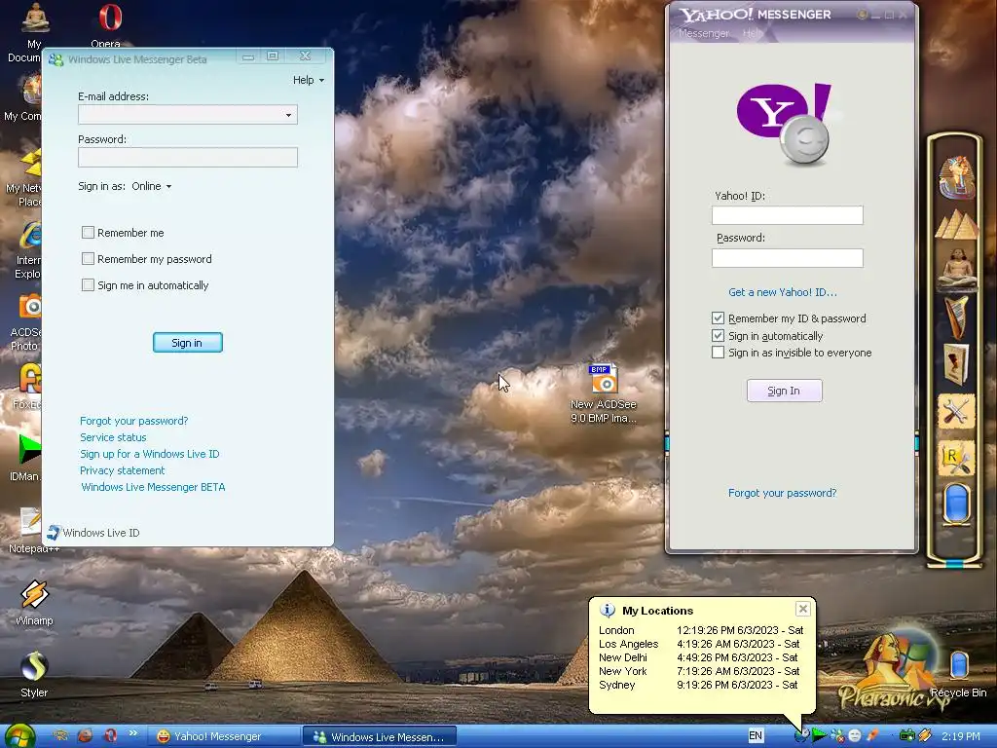Image resolution: width=997 pixels, height=748 pixels.
Task: Expand the quick launch overflow chevron
Action: 132,733
